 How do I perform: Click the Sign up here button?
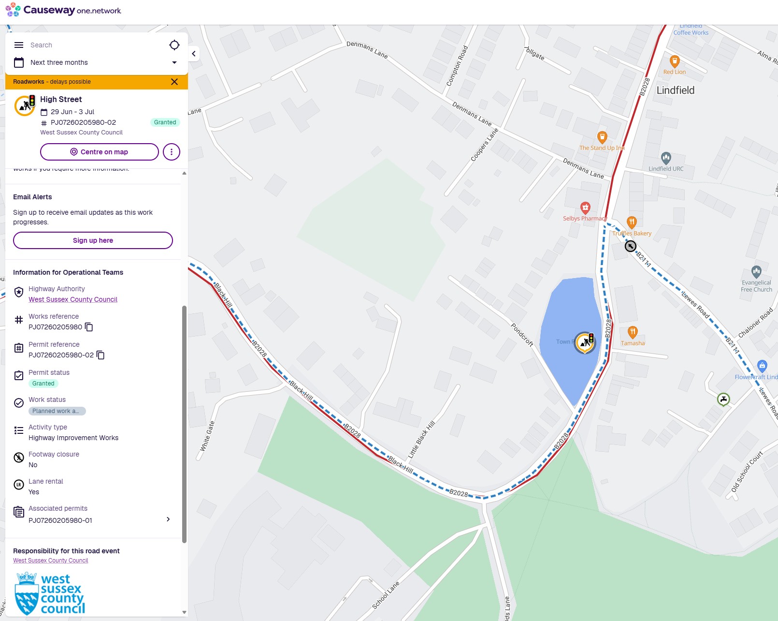point(93,240)
